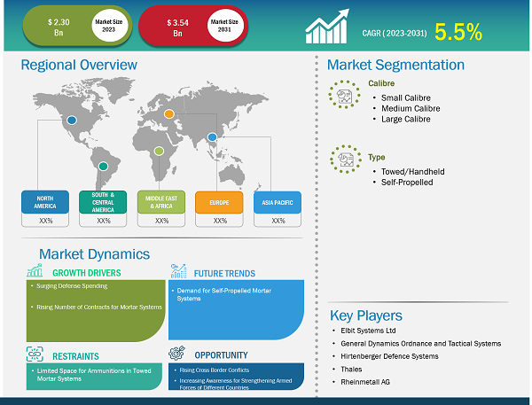The image size is (532, 405).
Task: Click the growth bar chart arrow icon
Action: (x=327, y=27)
